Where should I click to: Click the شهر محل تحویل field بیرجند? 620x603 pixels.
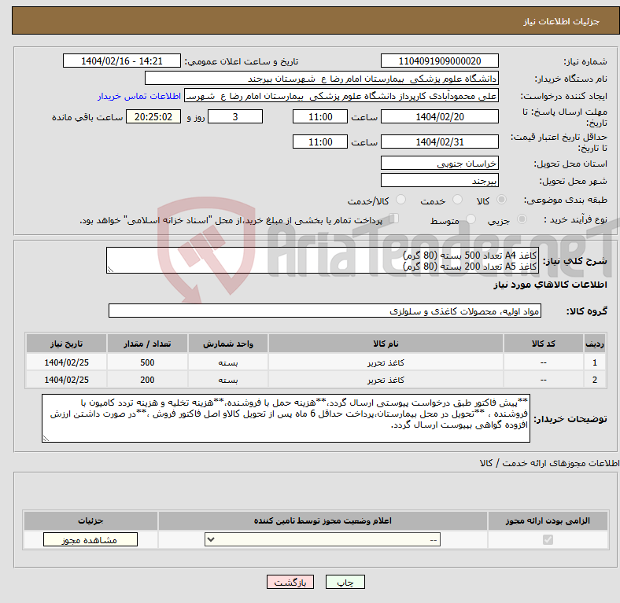tap(439, 181)
